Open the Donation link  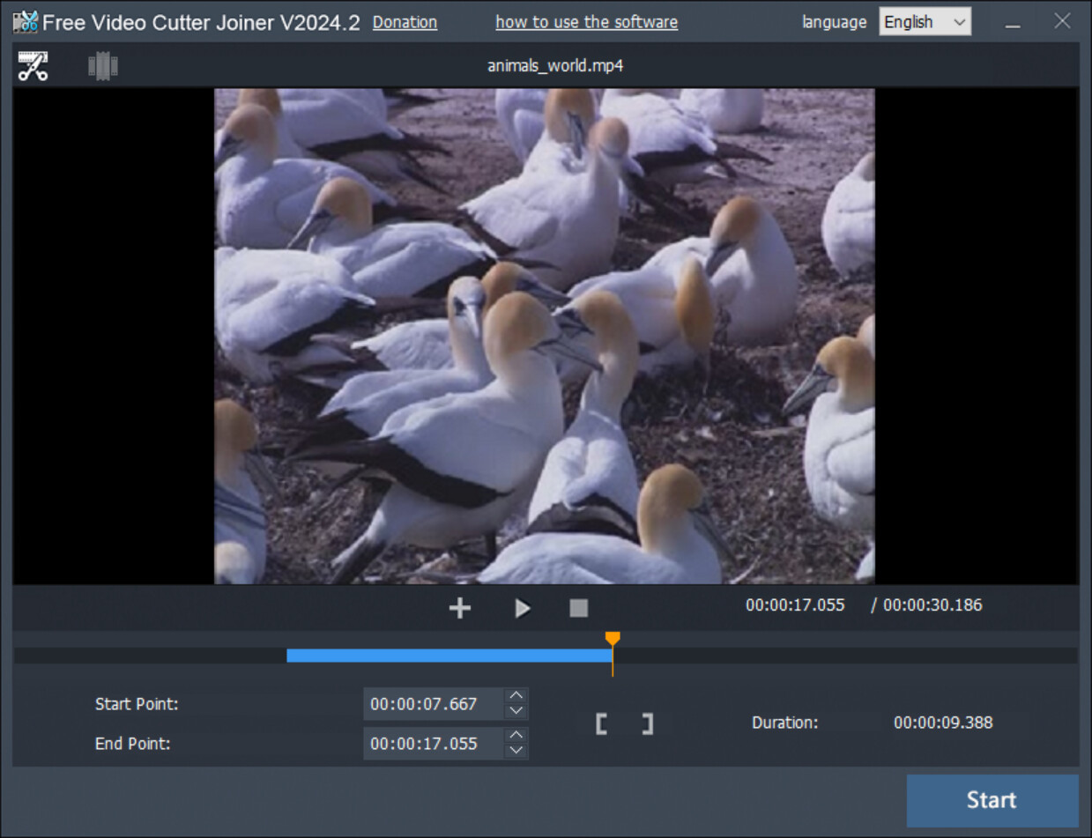405,22
